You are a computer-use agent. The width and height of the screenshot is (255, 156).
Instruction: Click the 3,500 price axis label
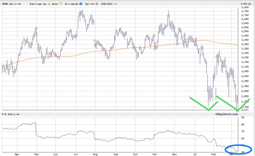245,31
